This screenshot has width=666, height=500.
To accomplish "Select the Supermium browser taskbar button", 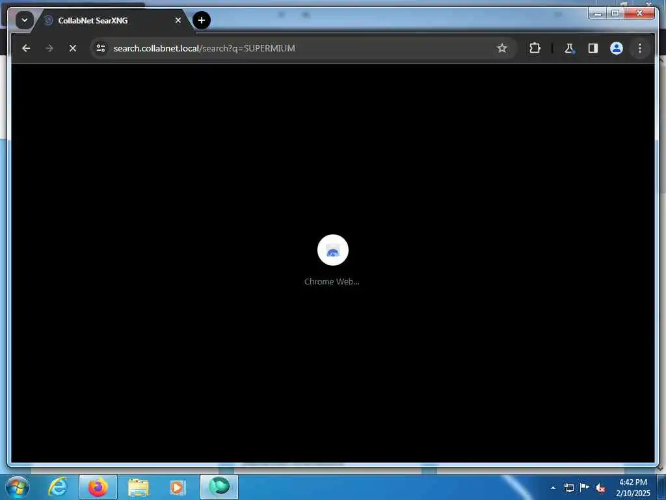I will tap(219, 487).
